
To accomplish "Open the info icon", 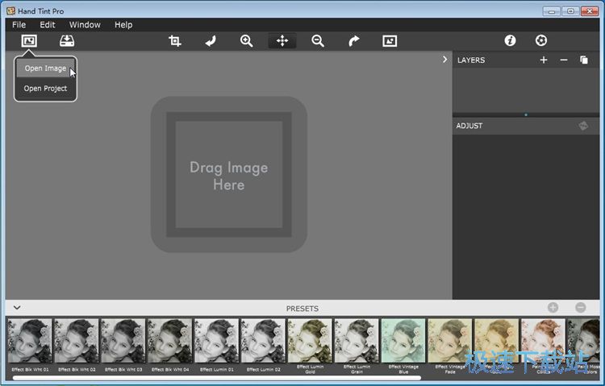I will tap(510, 40).
